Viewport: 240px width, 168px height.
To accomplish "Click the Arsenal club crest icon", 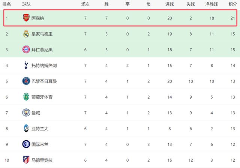I will click(x=25, y=18).
